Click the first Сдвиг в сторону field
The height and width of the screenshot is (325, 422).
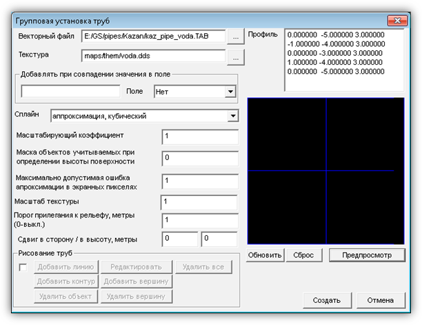pos(179,239)
